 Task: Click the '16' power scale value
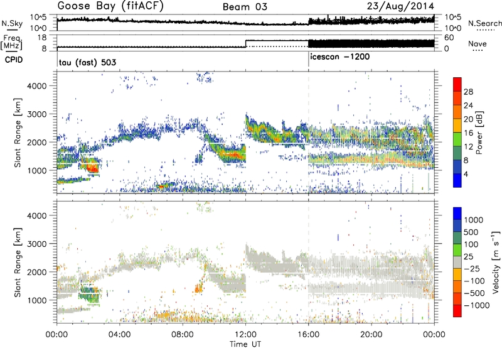click(x=468, y=133)
